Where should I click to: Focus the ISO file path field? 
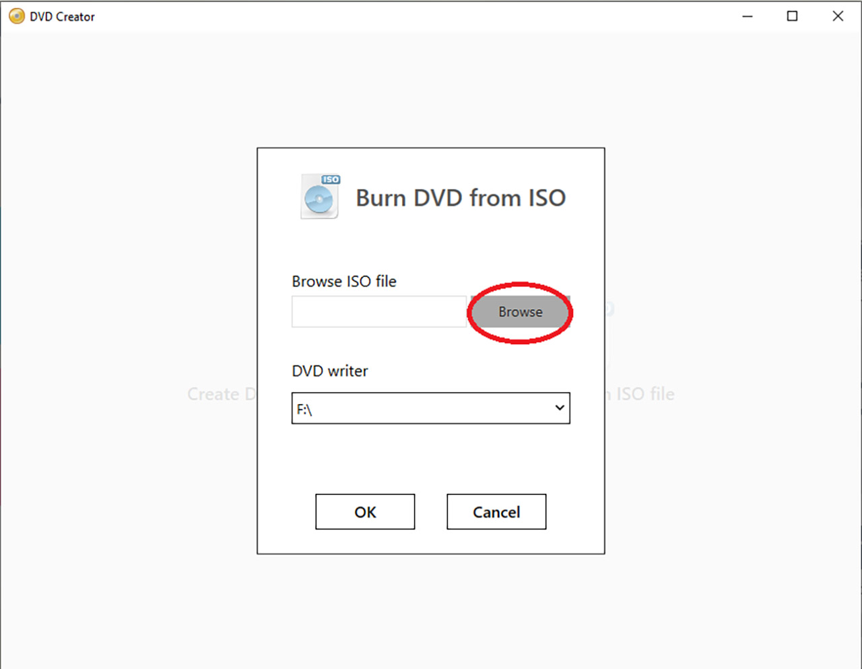point(379,312)
